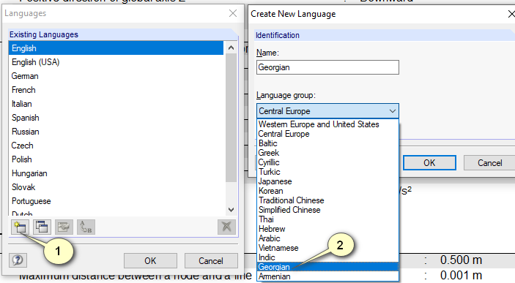Click the language list scrollbar thumb
Image resolution: width=515 pixels, height=283 pixels.
231,118
